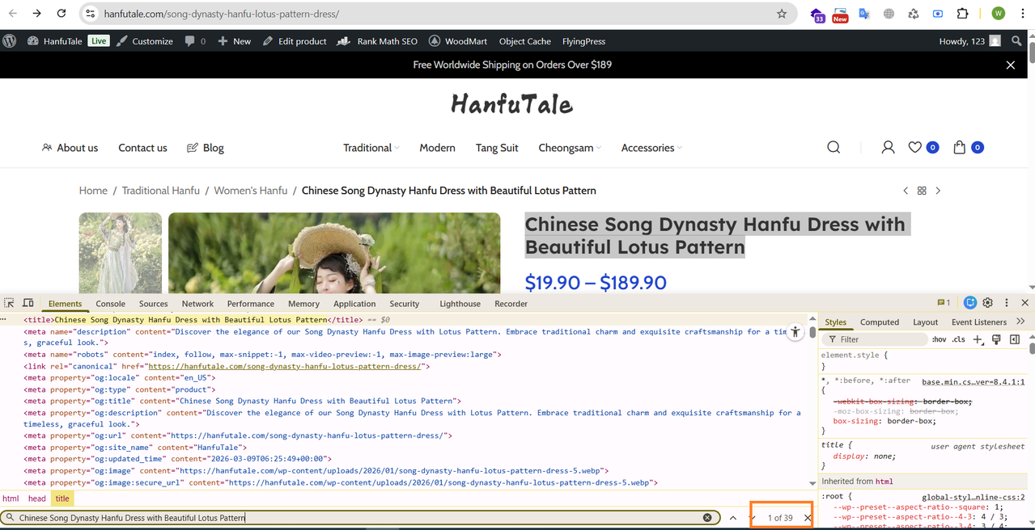The image size is (1035, 530).
Task: Open the purple extension with 33 badge
Action: click(817, 15)
